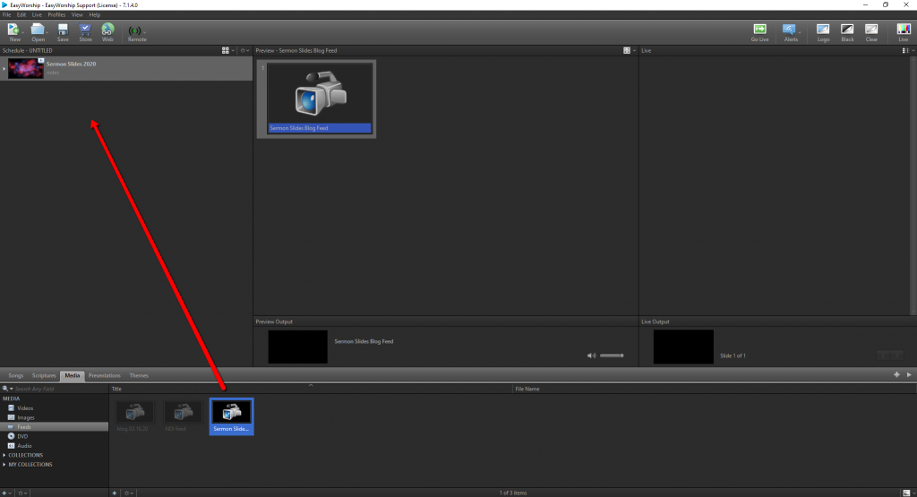Create a new schedule with New
Image resolution: width=917 pixels, height=497 pixels.
[x=13, y=31]
